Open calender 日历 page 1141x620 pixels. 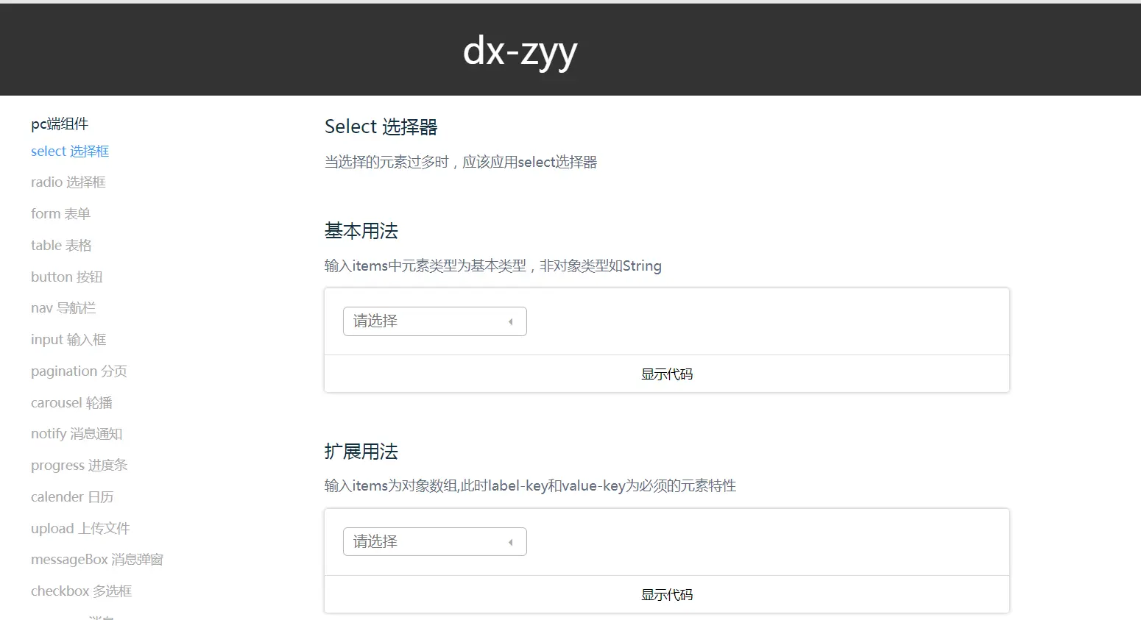[x=72, y=497]
